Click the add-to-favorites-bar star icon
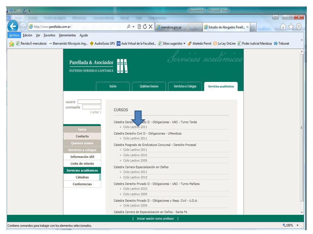Viewport: 313px width, 234px height. [12, 44]
